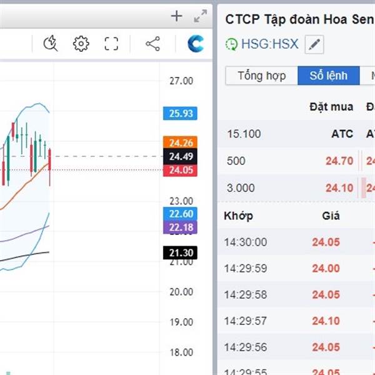Click the plus add icon above chart
Image resolution: width=375 pixels, height=375 pixels.
point(176,16)
